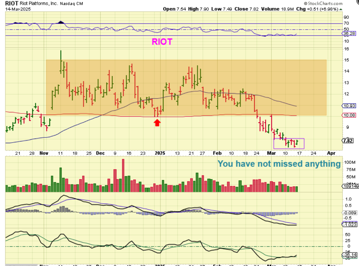
Task: Click the 'Close 7.82' value in header
Action: click(x=246, y=9)
